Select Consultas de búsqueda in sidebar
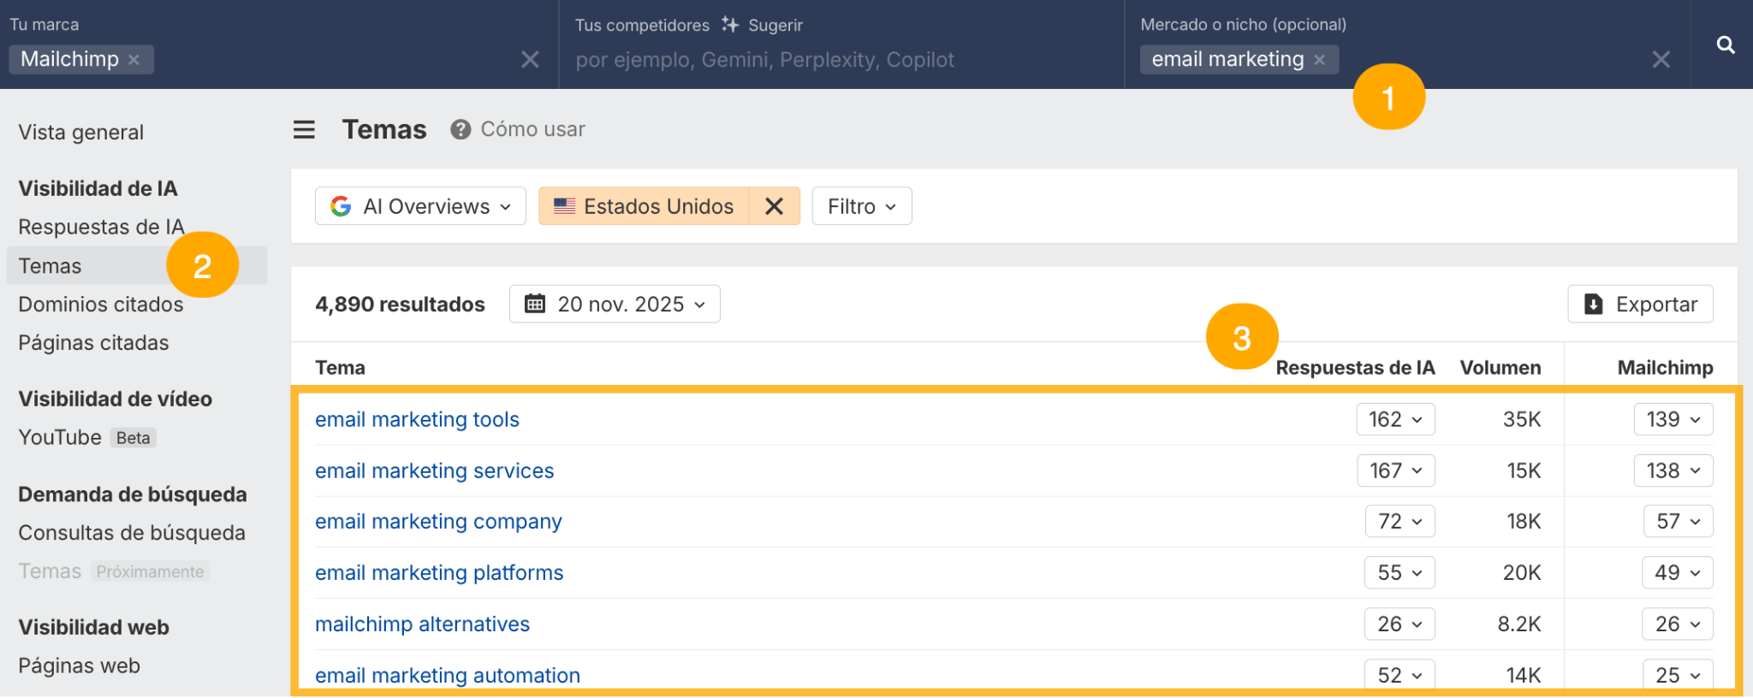This screenshot has width=1753, height=698. tap(132, 533)
